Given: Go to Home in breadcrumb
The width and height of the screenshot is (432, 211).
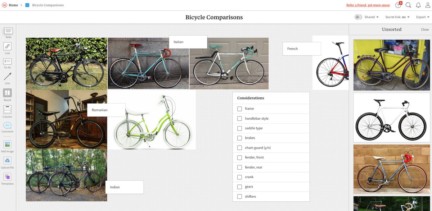Looking at the screenshot, I should (x=13, y=5).
